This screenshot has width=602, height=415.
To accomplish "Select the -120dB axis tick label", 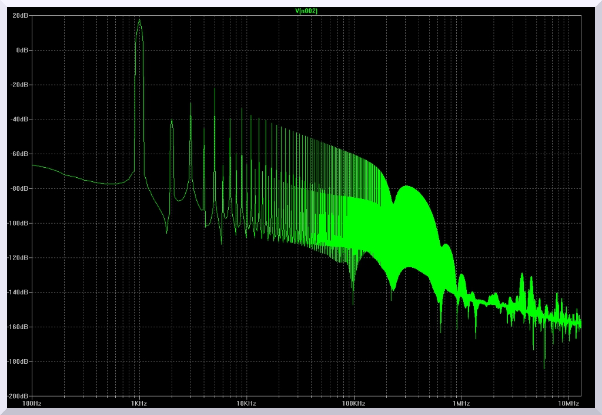I will point(19,258).
